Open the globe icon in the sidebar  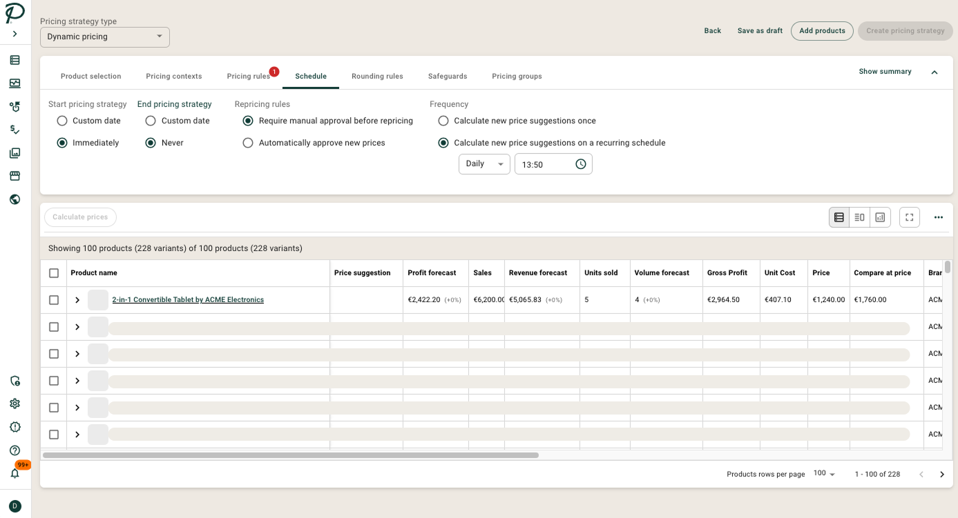pos(15,199)
